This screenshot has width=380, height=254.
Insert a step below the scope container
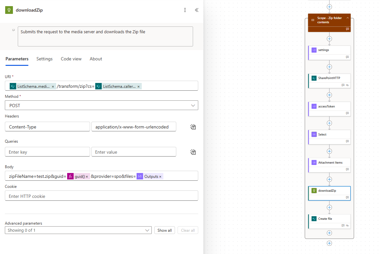pyautogui.click(x=329, y=243)
